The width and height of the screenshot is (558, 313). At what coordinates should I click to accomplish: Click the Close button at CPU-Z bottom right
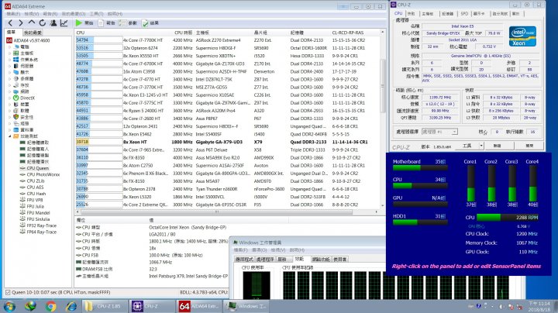(x=529, y=146)
